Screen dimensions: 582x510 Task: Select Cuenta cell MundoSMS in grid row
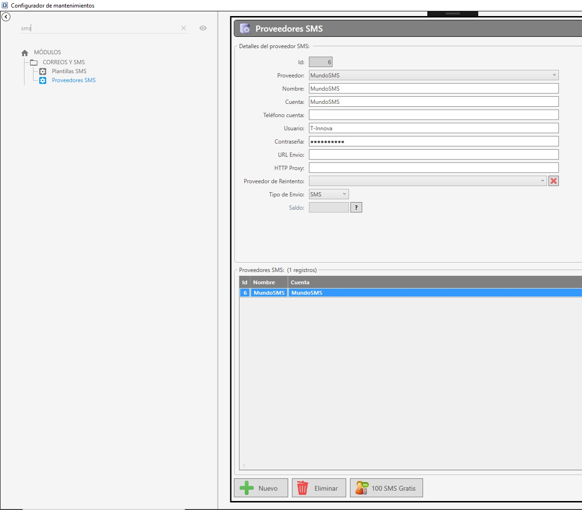point(435,293)
